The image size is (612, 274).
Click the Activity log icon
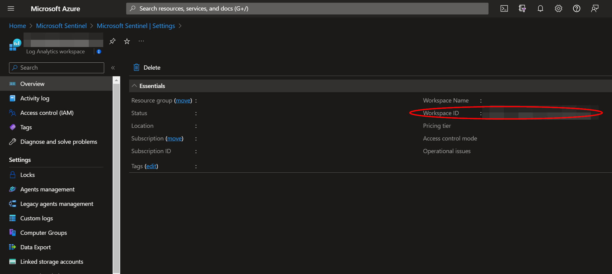click(x=12, y=98)
